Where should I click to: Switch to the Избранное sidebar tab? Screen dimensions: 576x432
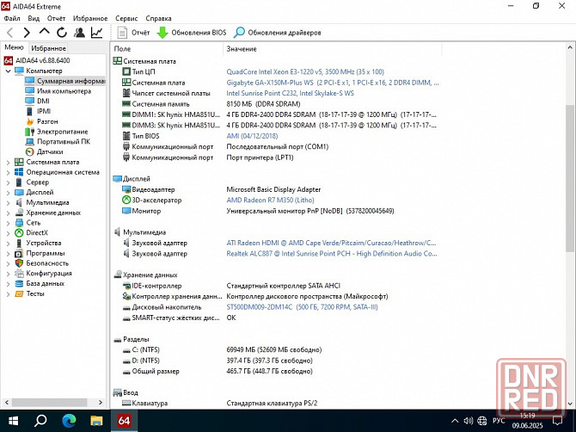click(48, 48)
